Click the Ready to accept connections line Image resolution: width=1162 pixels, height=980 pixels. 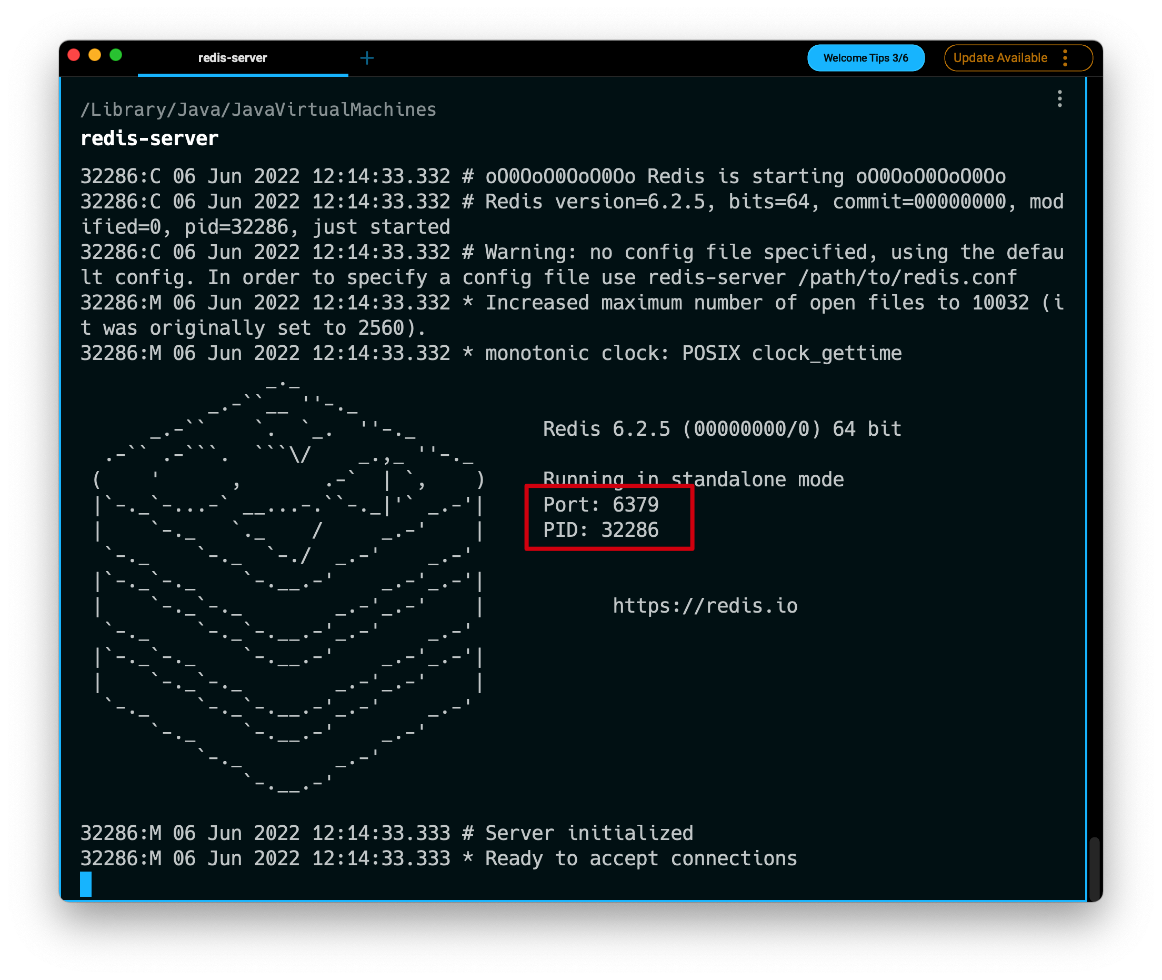coord(640,858)
